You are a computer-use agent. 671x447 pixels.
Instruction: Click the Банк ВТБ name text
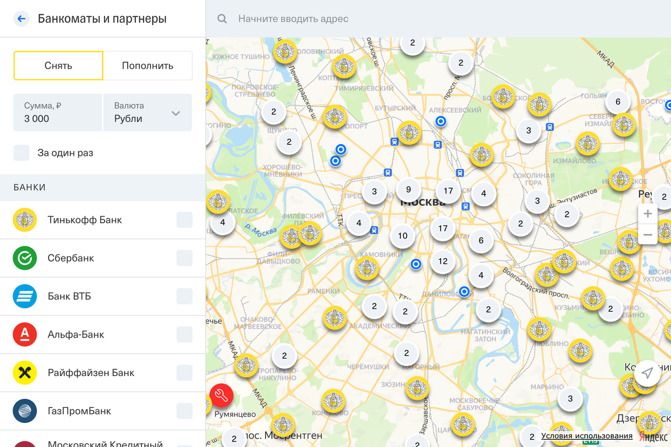coord(69,296)
